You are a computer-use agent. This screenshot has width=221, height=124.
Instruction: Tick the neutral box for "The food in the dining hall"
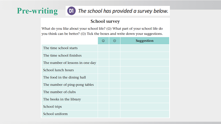click(115, 77)
